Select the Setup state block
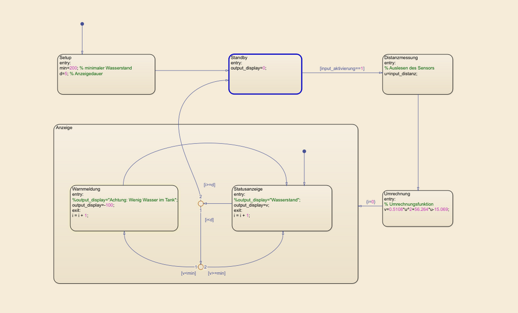The width and height of the screenshot is (518, 313). pos(106,84)
